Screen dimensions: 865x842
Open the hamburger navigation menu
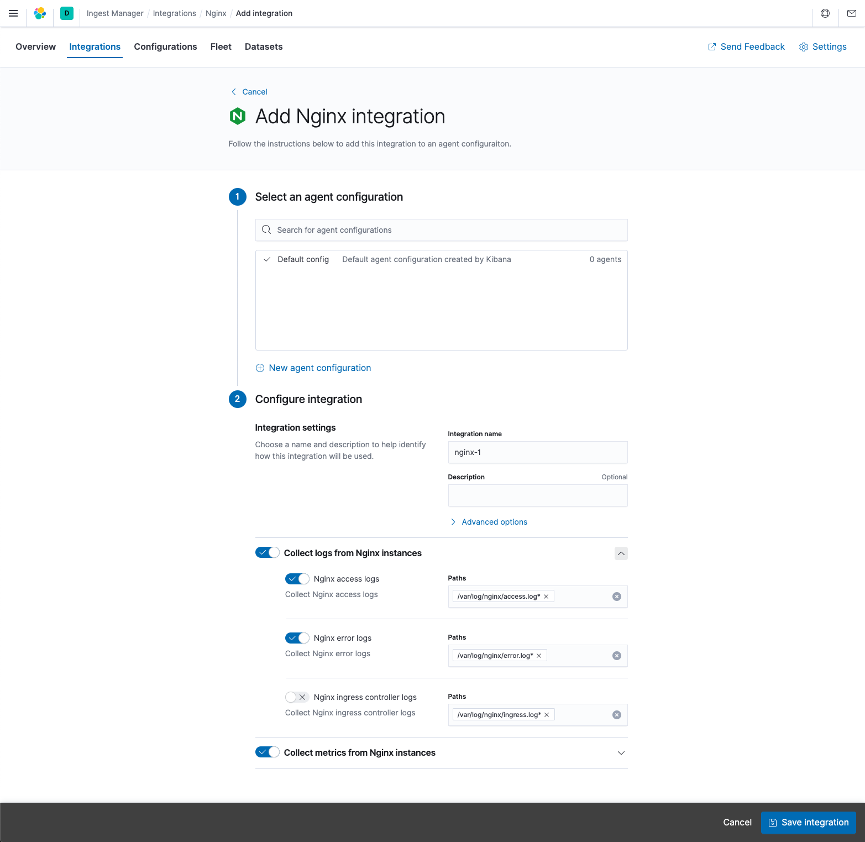point(13,13)
